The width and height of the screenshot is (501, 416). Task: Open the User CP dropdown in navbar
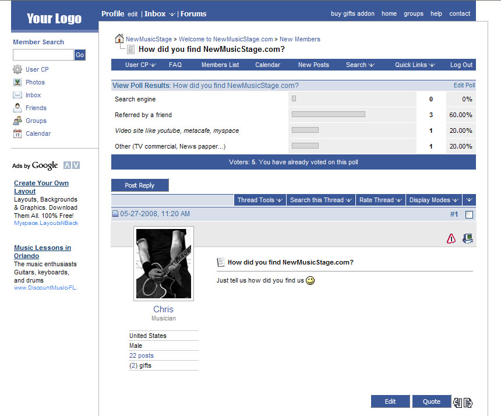(140, 65)
